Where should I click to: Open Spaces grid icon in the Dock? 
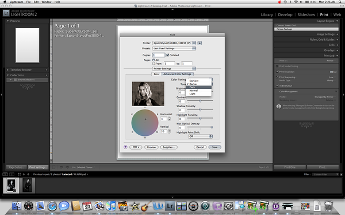click(181, 206)
